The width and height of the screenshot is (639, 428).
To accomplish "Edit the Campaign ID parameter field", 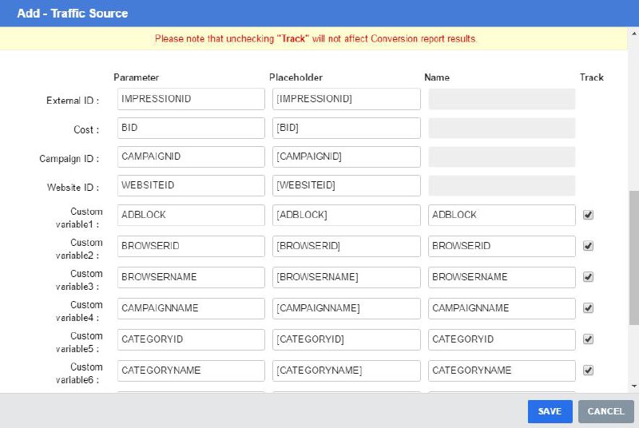I will coord(191,157).
